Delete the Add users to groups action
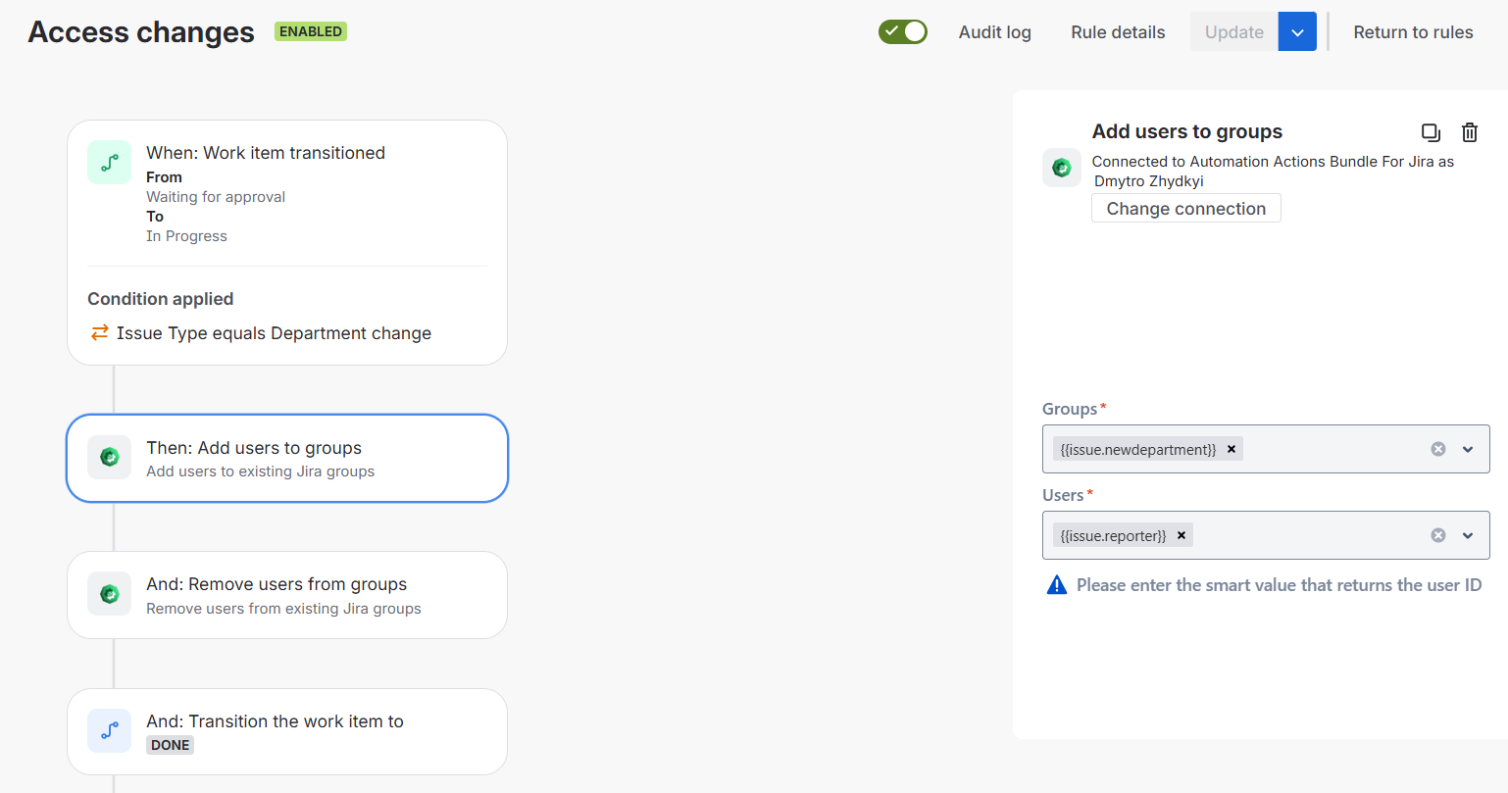 (x=1469, y=131)
